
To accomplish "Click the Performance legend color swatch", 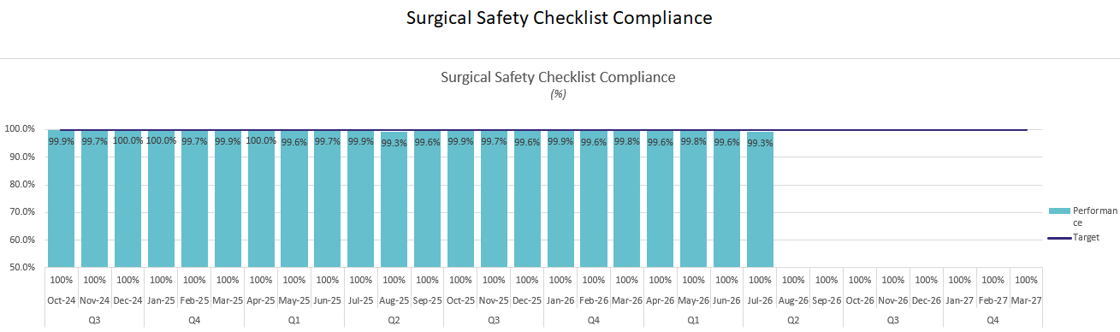I will tap(1059, 210).
